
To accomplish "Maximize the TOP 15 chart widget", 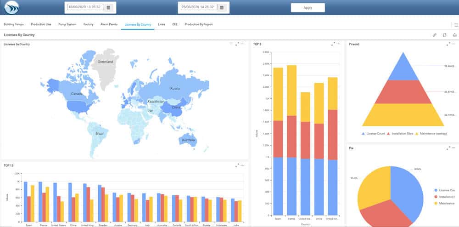I will point(237,165).
